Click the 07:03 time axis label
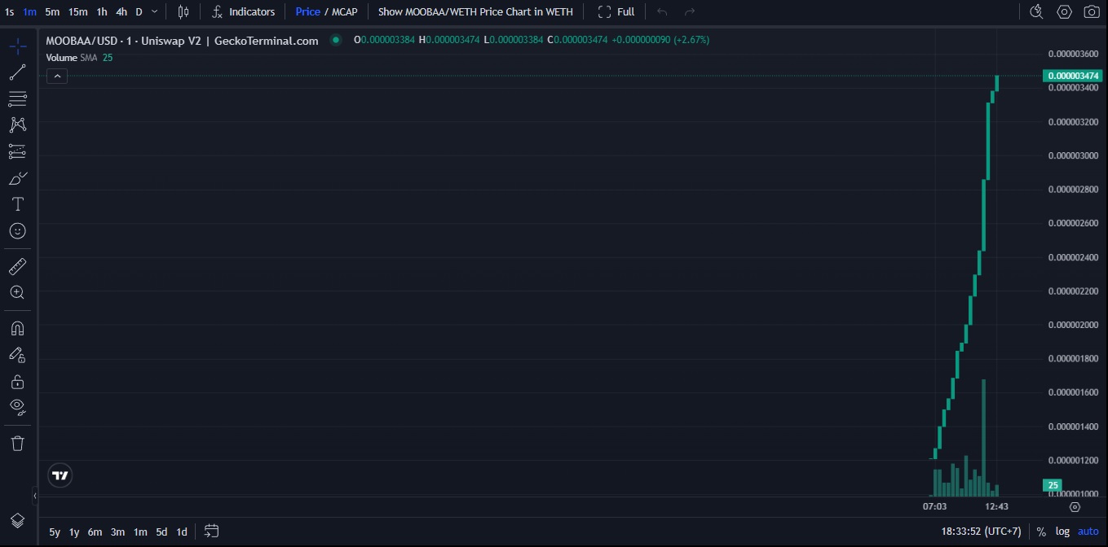The width and height of the screenshot is (1108, 547). click(934, 506)
